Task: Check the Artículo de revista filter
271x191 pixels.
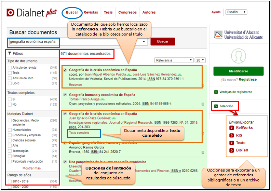Action: click(10, 68)
